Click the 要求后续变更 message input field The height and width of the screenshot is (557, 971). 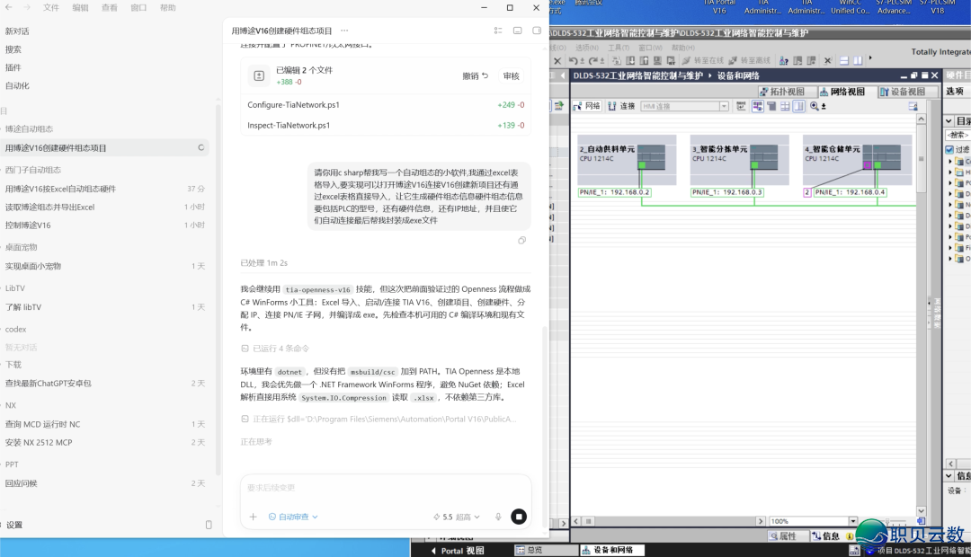(385, 488)
